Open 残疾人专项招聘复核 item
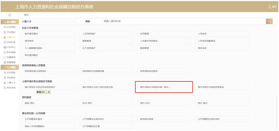279x131 pixels. point(49,126)
